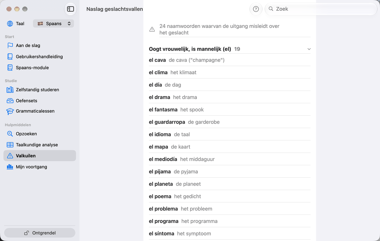This screenshot has height=241, width=380.
Task: Collapse the Oogt vrouwelijk section chevron
Action: point(309,49)
